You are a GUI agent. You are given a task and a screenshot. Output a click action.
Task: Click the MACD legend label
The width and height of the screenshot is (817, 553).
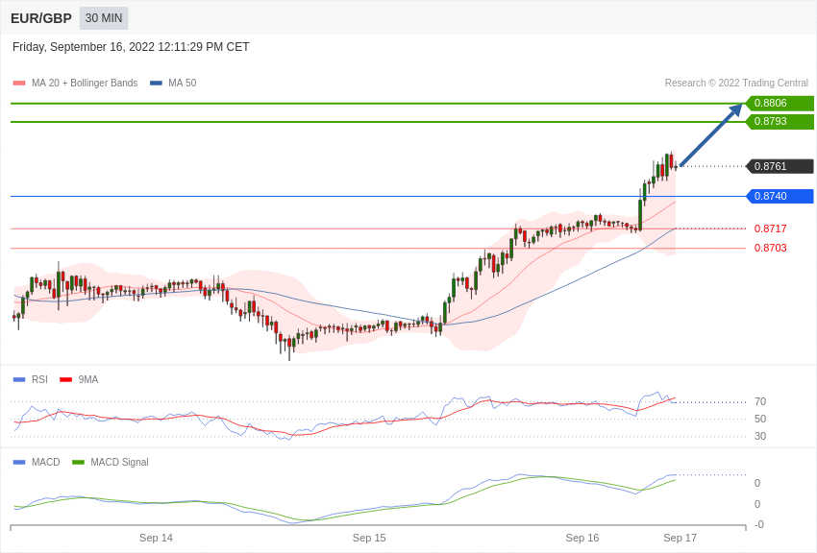46,462
